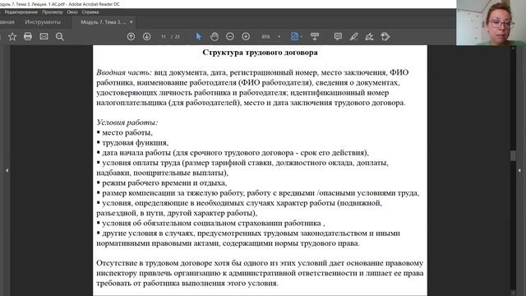This screenshot has height=296, width=526.
Task: Switch to the Инструменты tab
Action: 43,22
